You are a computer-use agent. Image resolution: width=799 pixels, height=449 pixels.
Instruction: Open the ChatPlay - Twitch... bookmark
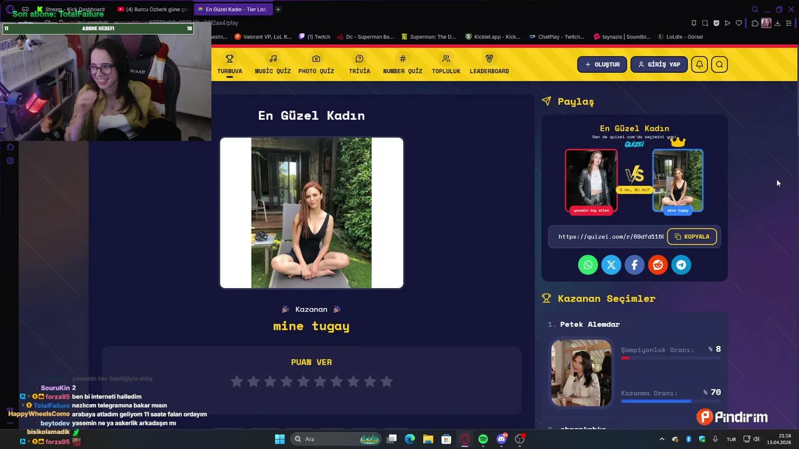click(557, 37)
